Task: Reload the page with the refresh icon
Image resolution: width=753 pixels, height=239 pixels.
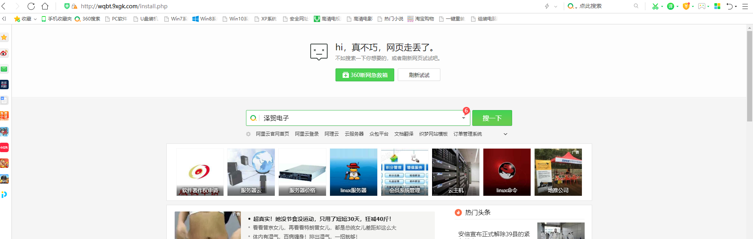Action: [31, 6]
